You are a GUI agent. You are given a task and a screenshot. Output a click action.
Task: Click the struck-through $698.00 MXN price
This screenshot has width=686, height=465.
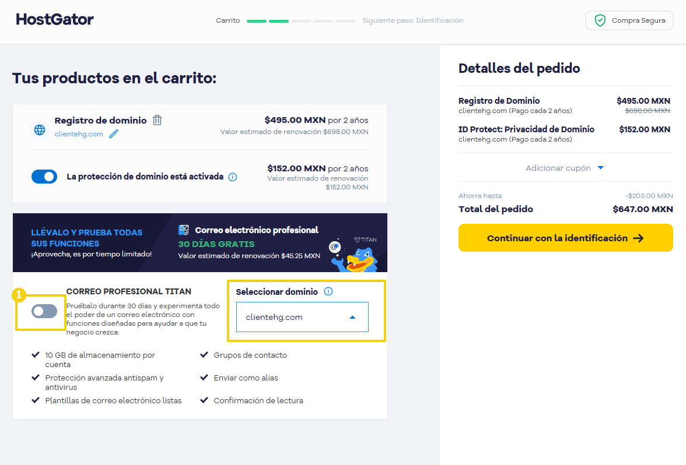point(647,111)
